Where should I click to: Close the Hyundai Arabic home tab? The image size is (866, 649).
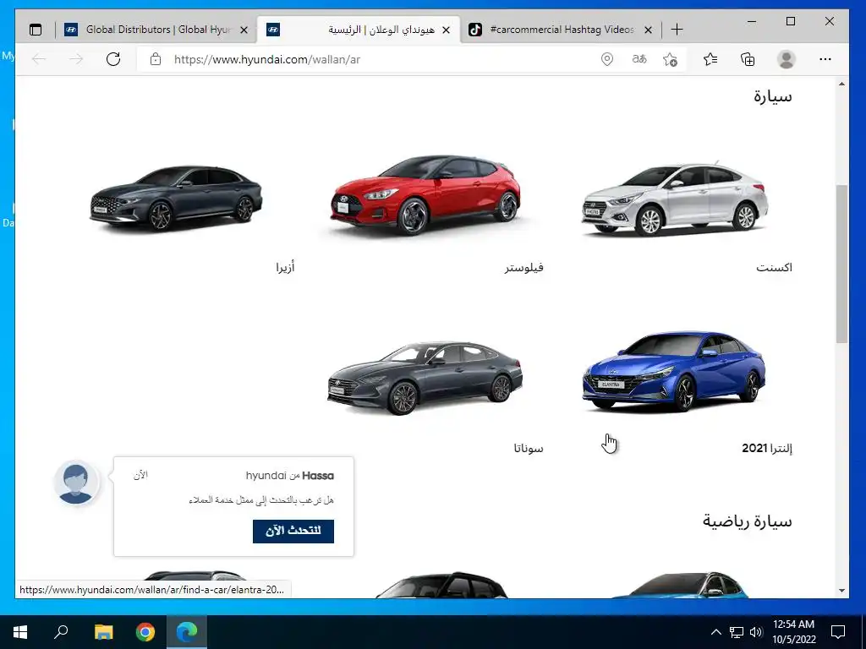tap(447, 30)
